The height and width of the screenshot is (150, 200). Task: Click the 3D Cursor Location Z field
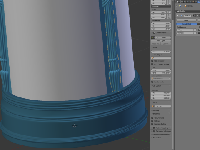tap(161, 98)
